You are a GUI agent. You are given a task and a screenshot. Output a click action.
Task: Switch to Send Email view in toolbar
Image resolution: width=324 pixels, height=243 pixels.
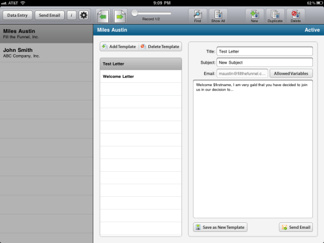tap(49, 16)
